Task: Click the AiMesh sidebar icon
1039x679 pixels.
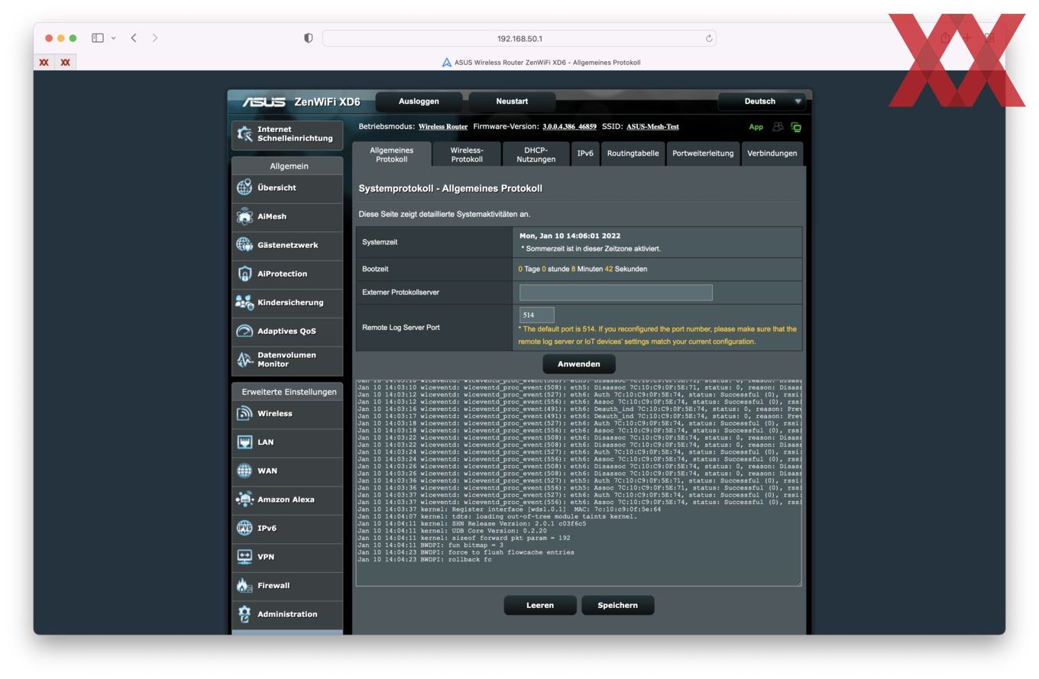Action: click(244, 216)
